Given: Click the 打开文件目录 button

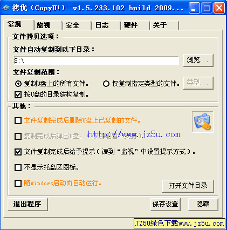Looking at the screenshot, I should pyautogui.click(x=188, y=186).
